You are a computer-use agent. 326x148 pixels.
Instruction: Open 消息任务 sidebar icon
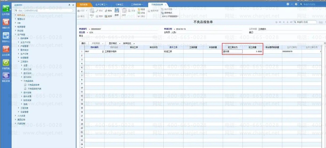6,24
